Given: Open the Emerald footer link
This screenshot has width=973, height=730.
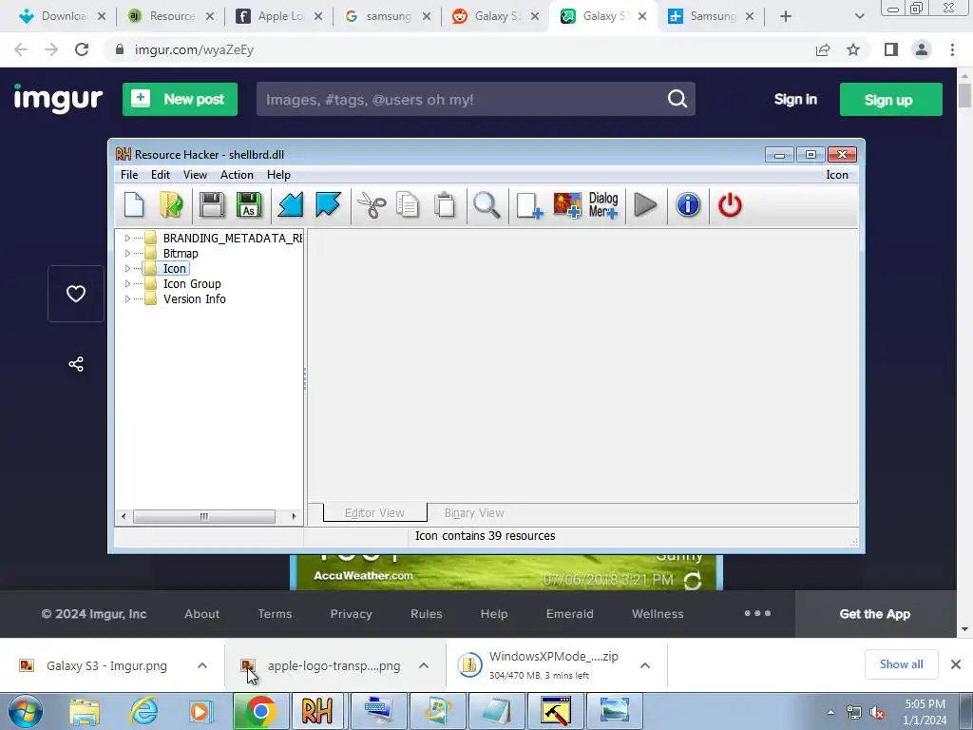Looking at the screenshot, I should pyautogui.click(x=570, y=614).
